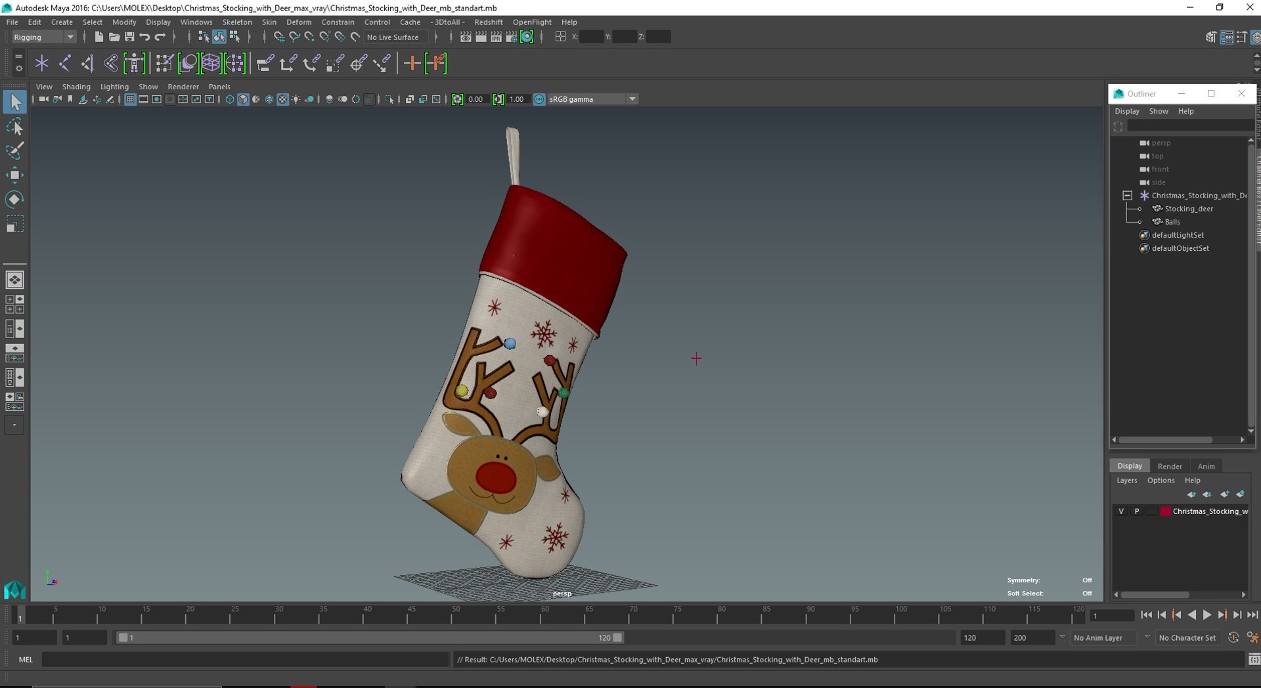The width and height of the screenshot is (1261, 688).
Task: Open the Rigging menu set dropdown
Action: click(x=43, y=37)
